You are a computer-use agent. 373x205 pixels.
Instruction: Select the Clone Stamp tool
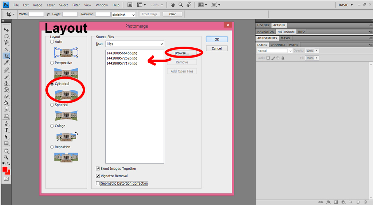[x=6, y=83]
